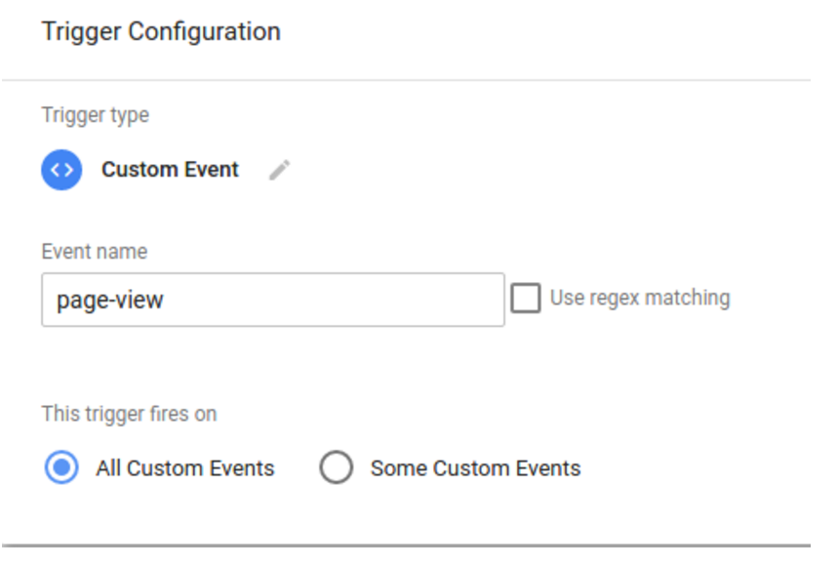838x566 pixels.
Task: Click the blue Custom Event code icon
Action: [x=61, y=170]
